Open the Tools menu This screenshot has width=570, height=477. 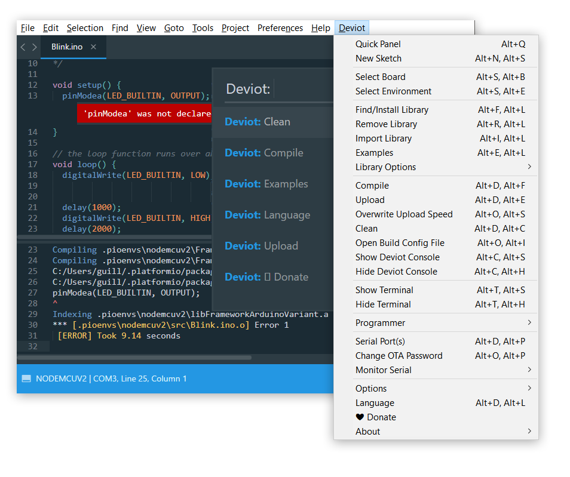point(203,28)
